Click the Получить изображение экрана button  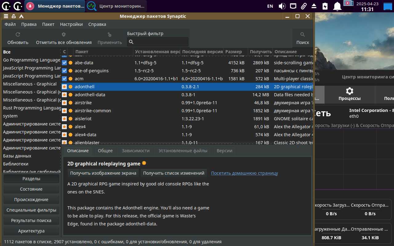(103, 173)
